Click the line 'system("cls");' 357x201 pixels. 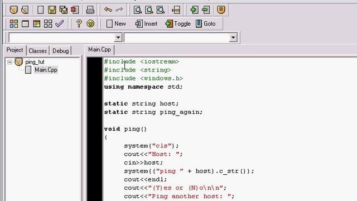point(151,146)
